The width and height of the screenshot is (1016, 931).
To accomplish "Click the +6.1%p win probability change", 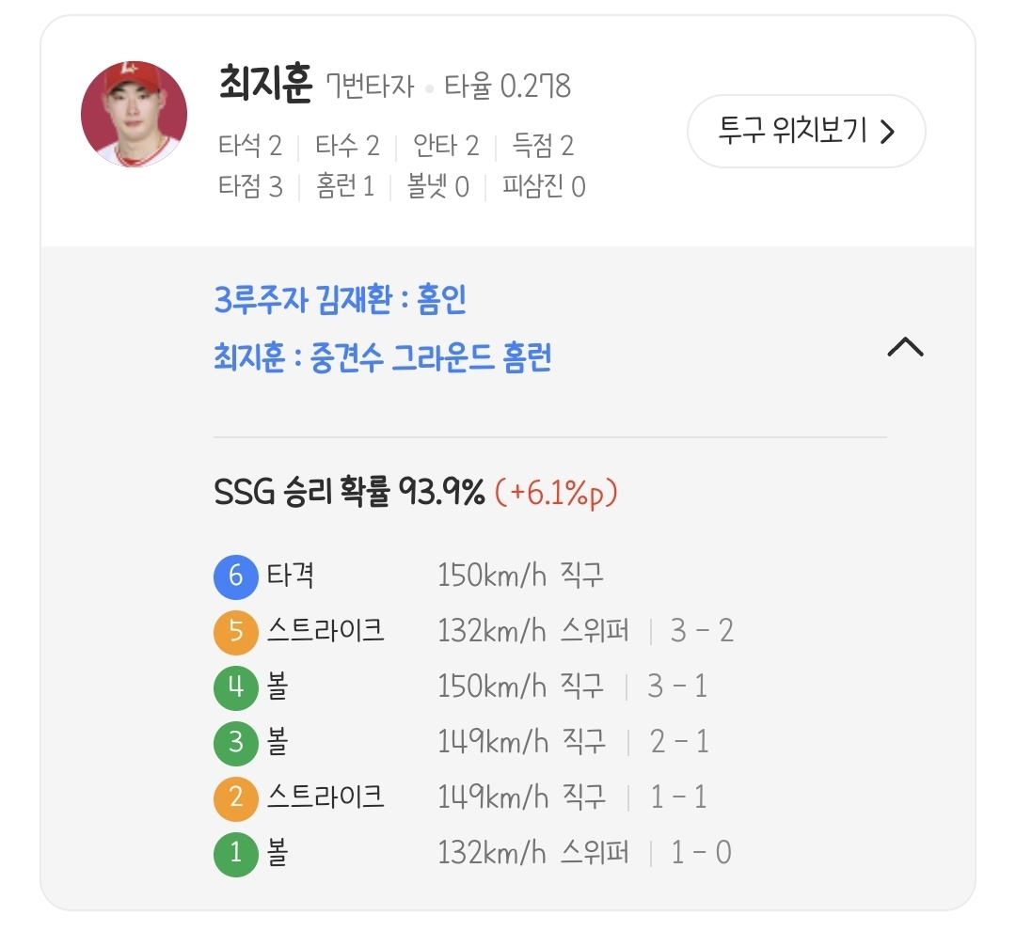I will pyautogui.click(x=556, y=491).
